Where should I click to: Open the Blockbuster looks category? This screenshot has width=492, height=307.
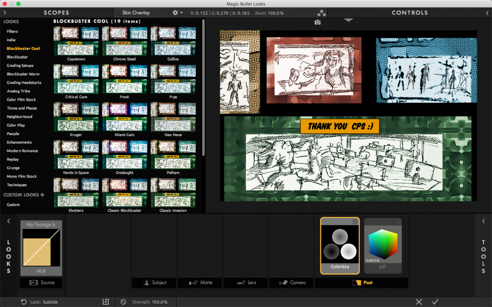[x=17, y=56]
